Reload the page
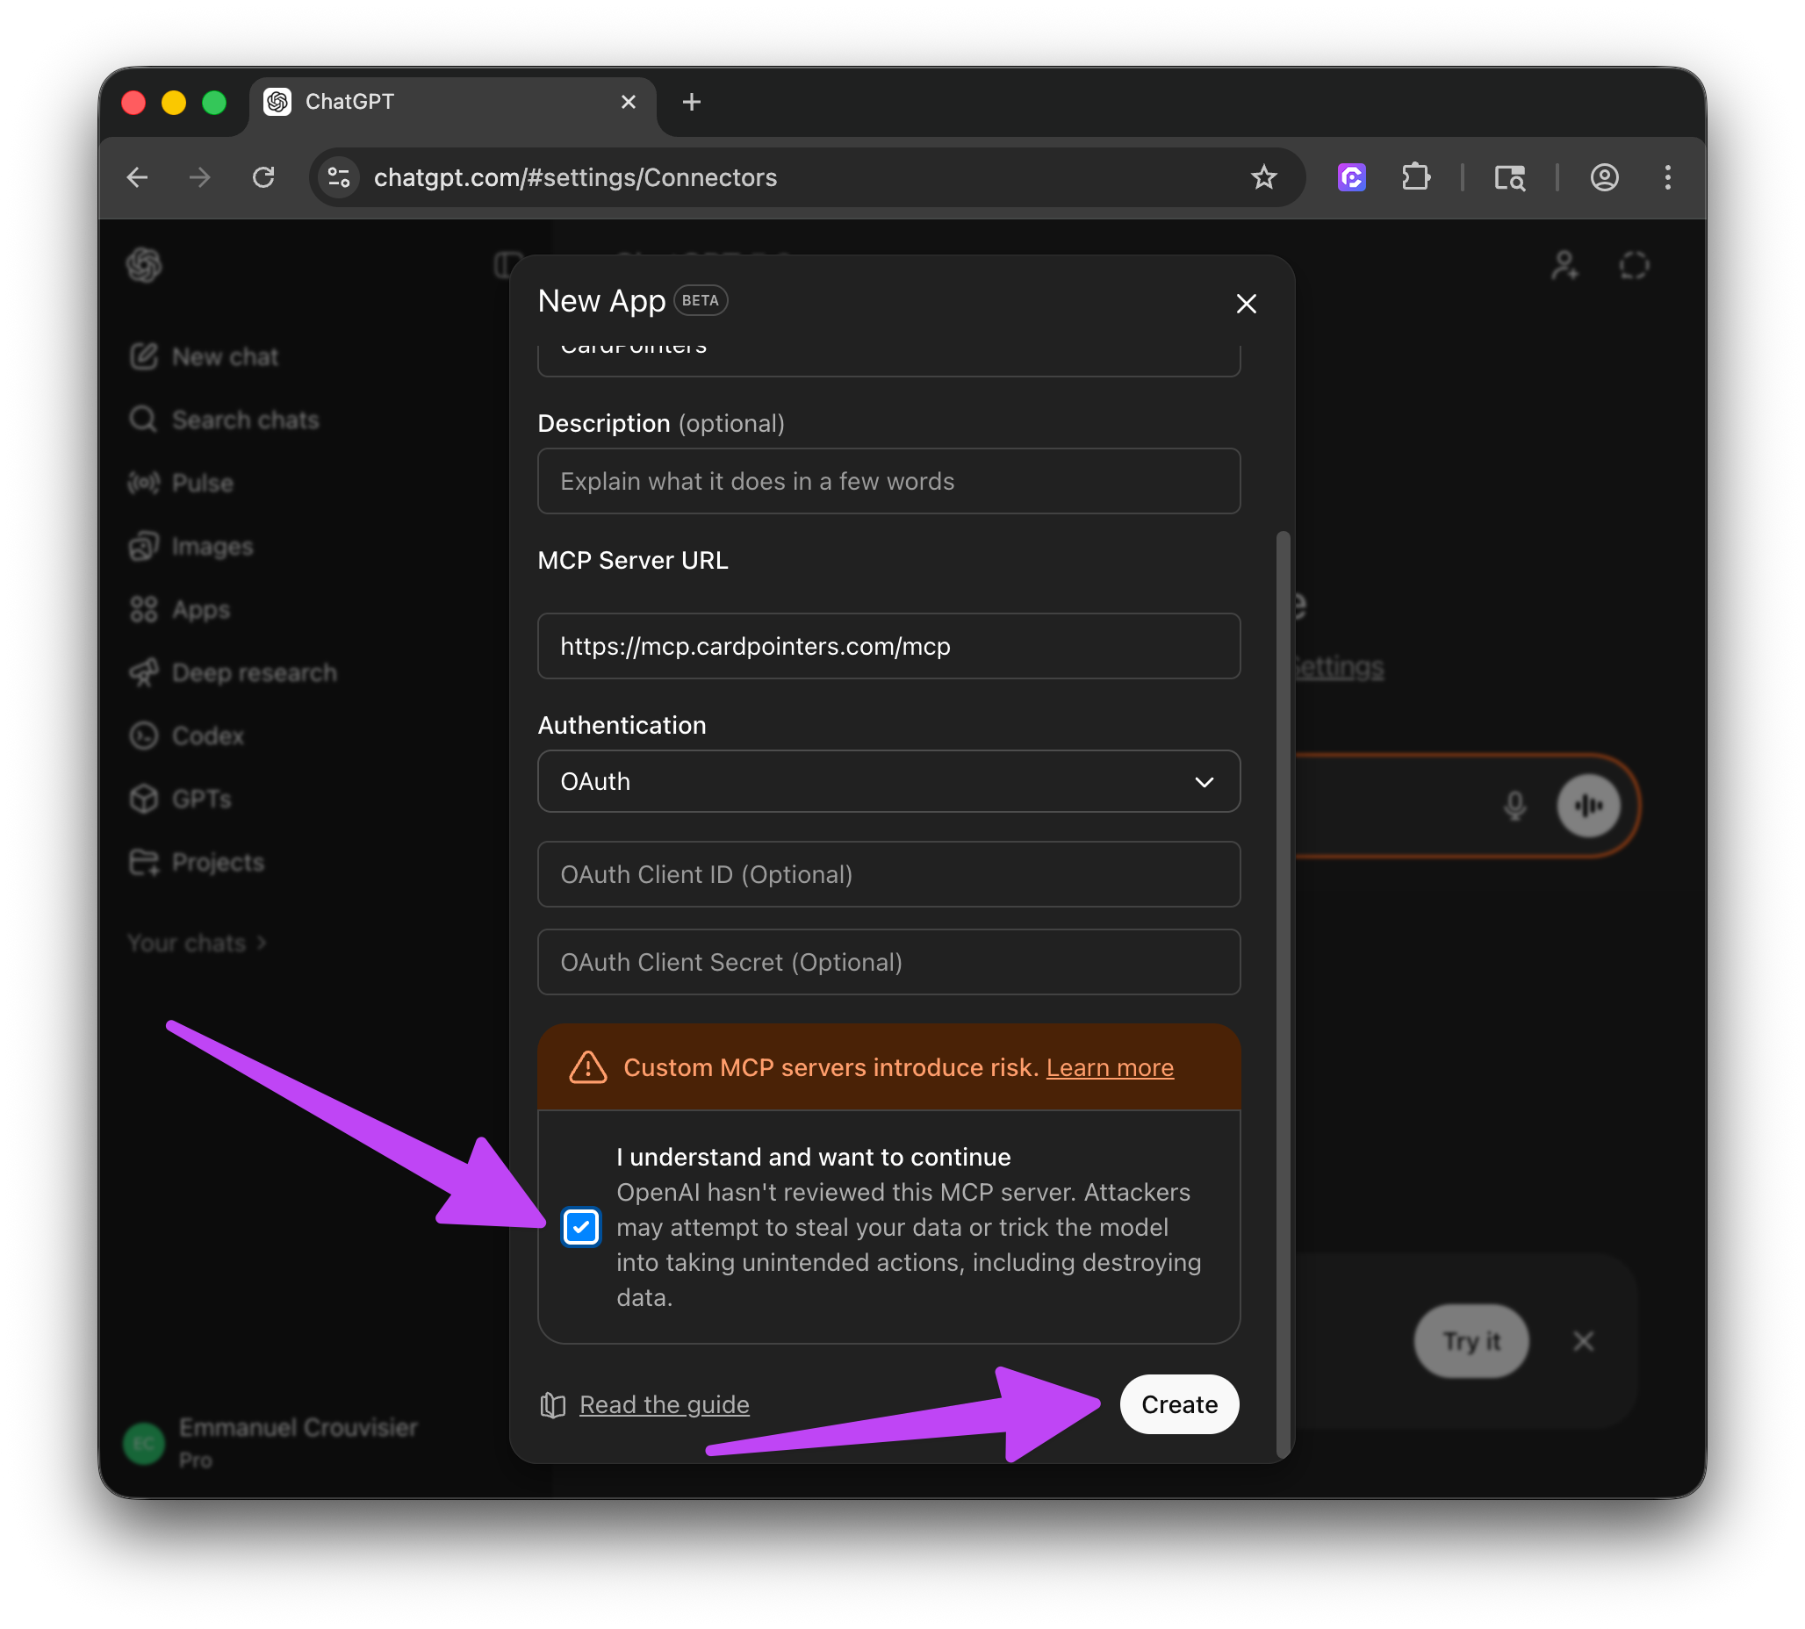Viewport: 1805px width, 1629px height. (x=263, y=177)
